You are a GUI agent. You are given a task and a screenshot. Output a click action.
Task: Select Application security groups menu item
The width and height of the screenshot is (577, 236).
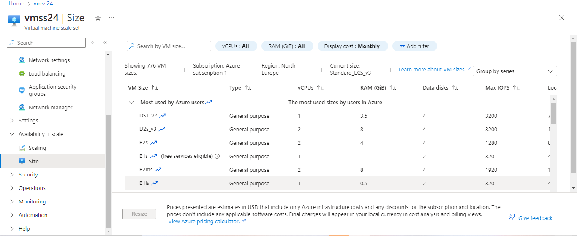pos(52,90)
